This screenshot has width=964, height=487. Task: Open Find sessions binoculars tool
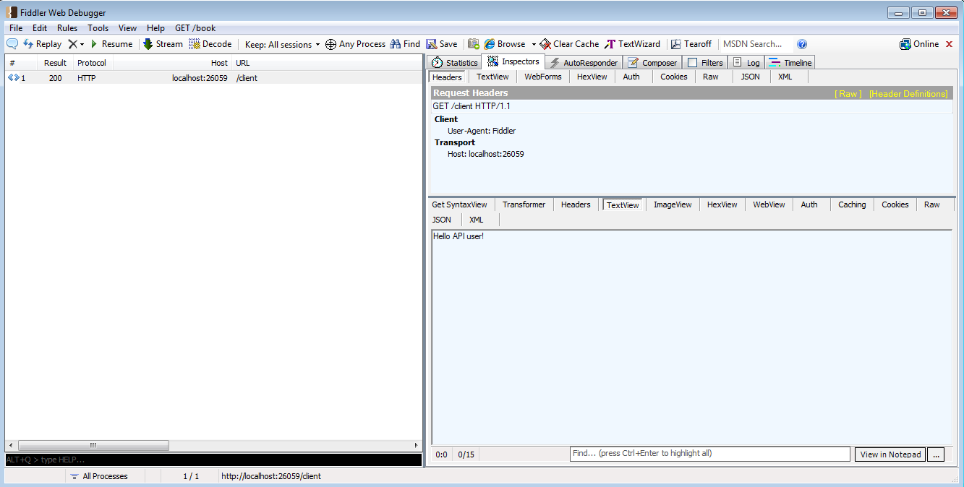405,44
